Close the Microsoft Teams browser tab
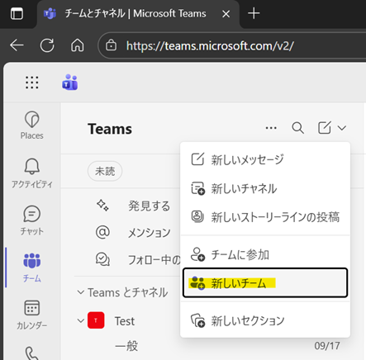This screenshot has width=366, height=360. (226, 13)
